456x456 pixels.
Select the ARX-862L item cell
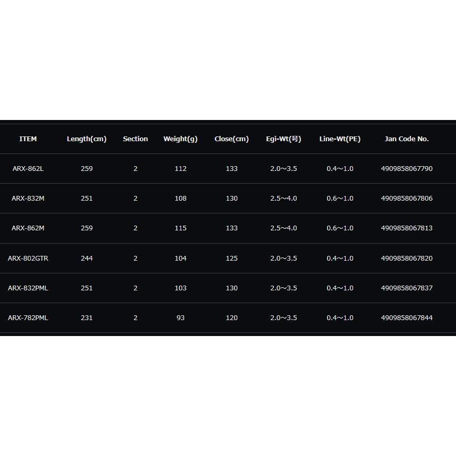(28, 169)
